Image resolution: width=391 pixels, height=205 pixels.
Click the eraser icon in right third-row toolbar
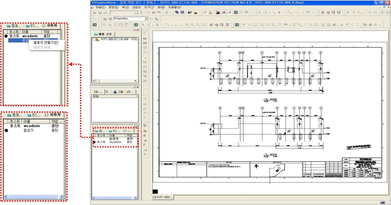point(334,25)
